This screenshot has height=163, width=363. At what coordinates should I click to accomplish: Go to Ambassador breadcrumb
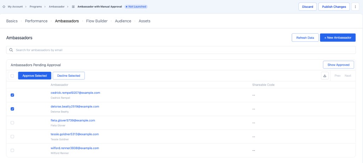(57, 7)
